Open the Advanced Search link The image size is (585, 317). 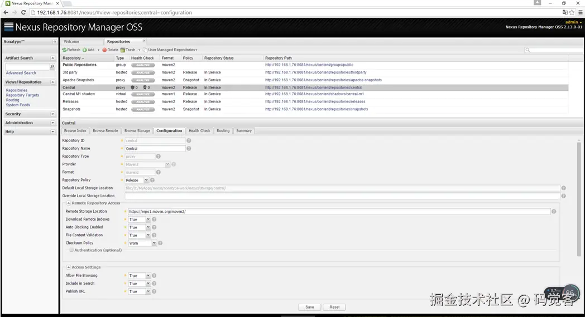coord(21,73)
